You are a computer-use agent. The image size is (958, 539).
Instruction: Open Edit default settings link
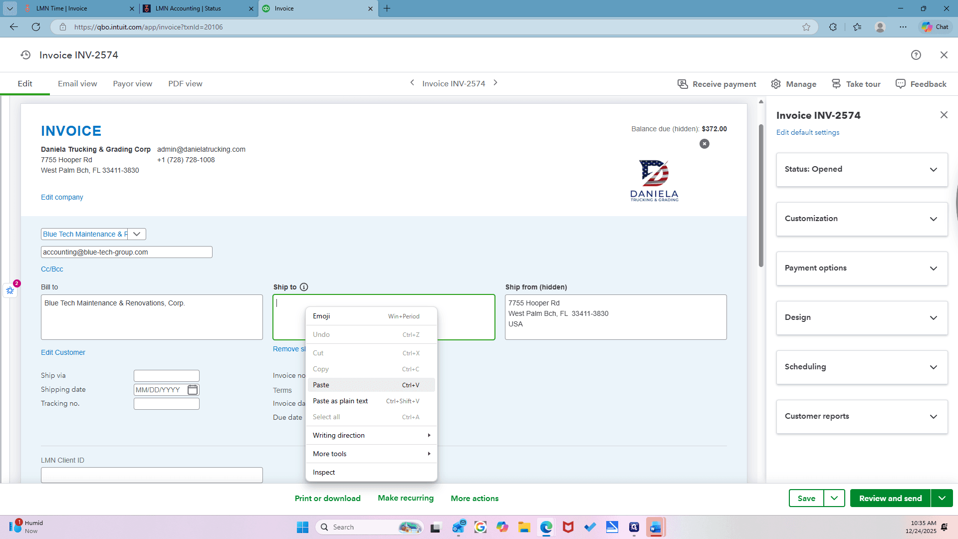(x=808, y=132)
